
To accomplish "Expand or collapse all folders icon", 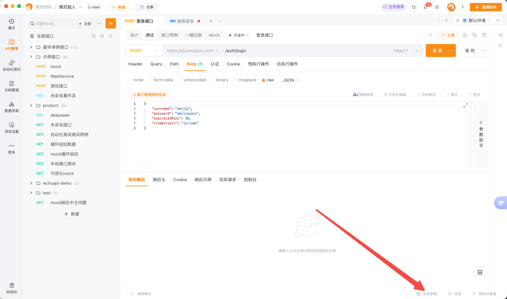I will point(110,36).
